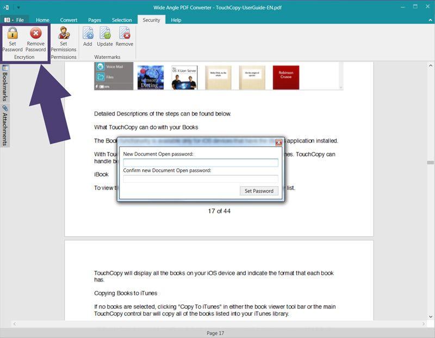Select the Selection ribbon tab
The image size is (435, 338).
pos(122,20)
